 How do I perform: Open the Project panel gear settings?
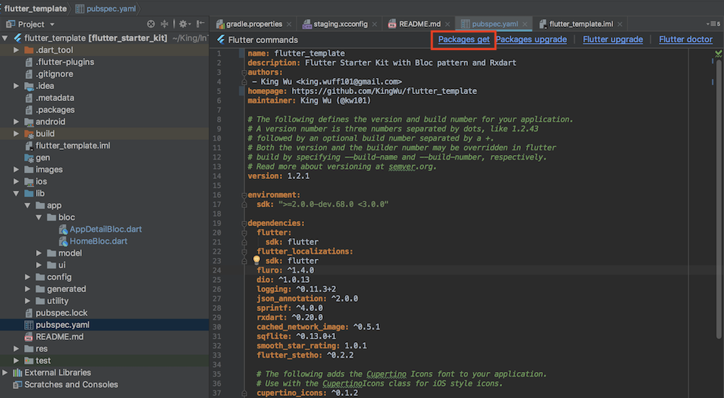[x=183, y=24]
